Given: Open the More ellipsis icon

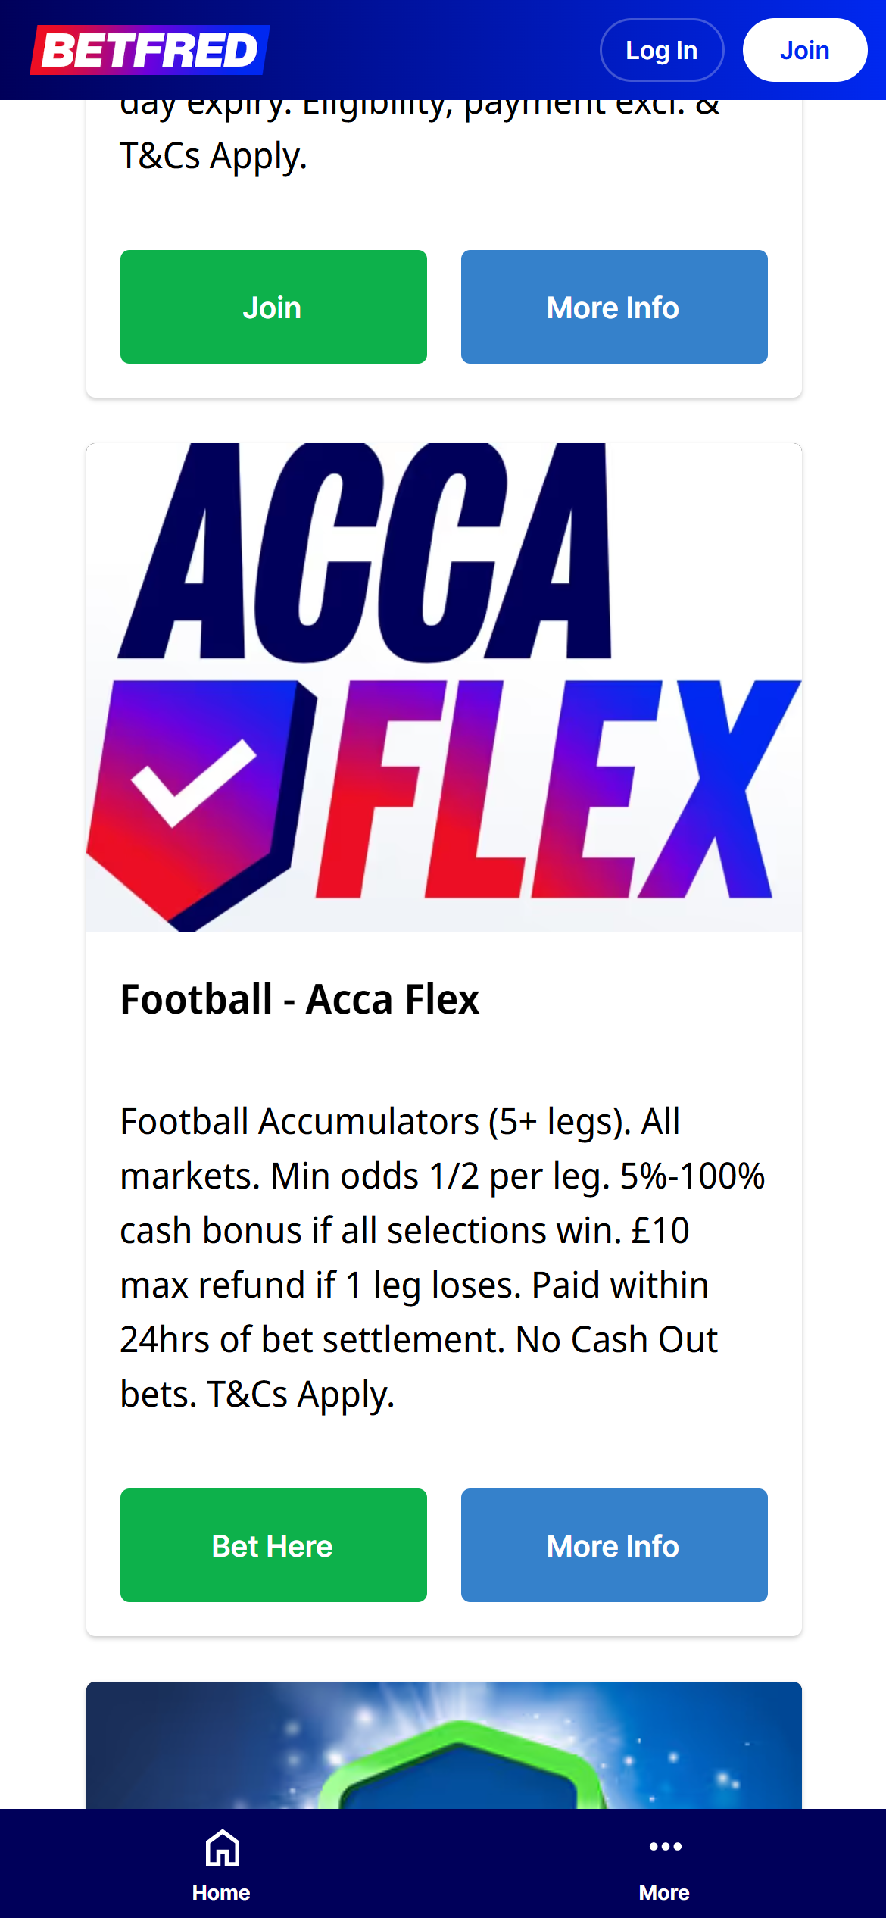Looking at the screenshot, I should point(664,1846).
